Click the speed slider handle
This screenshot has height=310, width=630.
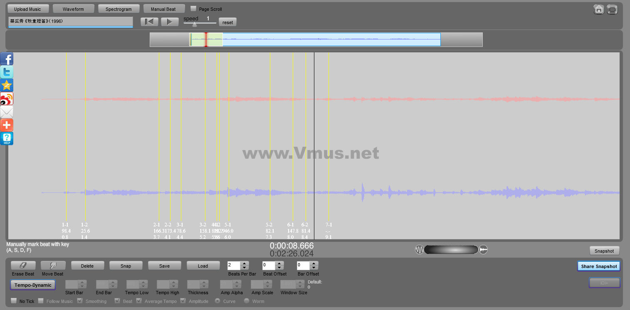point(194,25)
